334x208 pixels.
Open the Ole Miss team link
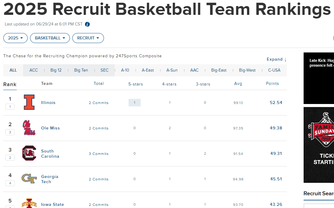tap(50, 128)
